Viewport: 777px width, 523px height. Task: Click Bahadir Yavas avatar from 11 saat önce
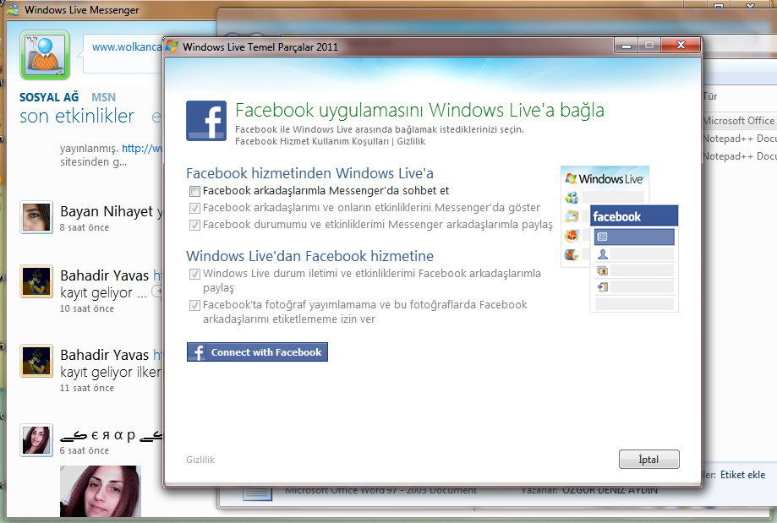click(x=36, y=361)
